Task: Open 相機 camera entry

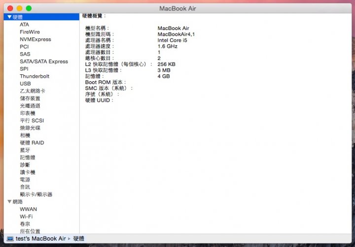Action: point(25,135)
